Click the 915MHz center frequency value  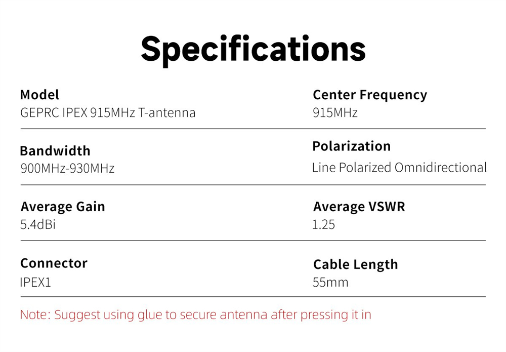tap(335, 112)
